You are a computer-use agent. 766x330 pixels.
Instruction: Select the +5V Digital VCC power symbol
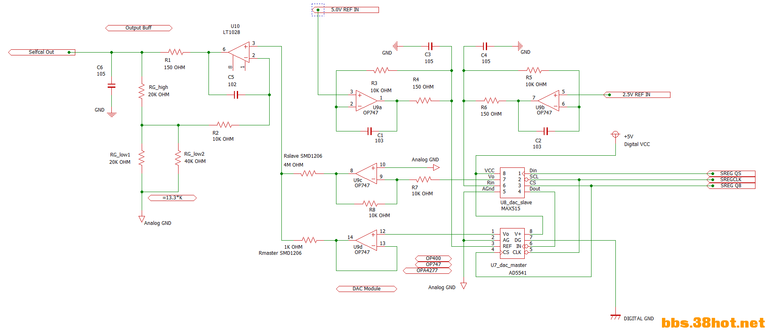(x=615, y=135)
